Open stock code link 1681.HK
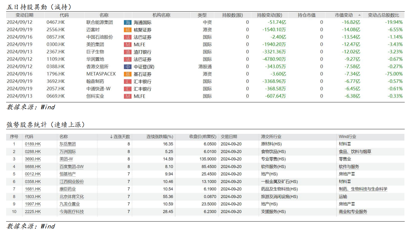Viewport: 409px width, 235px height. 33,189
